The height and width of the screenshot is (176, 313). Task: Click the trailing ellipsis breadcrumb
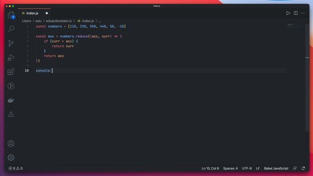coord(100,21)
